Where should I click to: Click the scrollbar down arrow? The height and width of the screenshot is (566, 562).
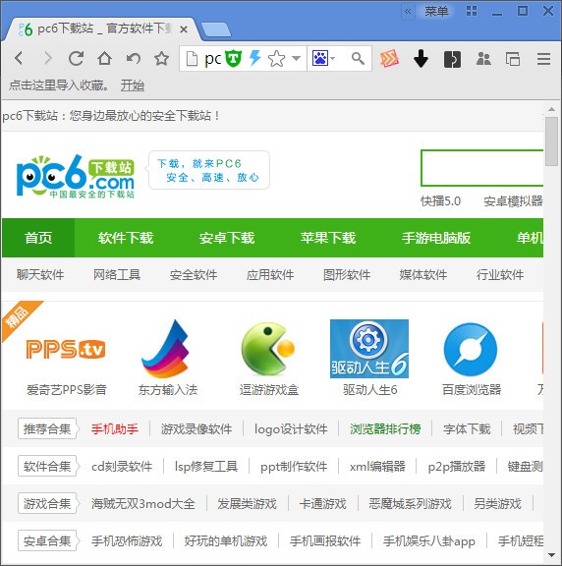(x=551, y=555)
